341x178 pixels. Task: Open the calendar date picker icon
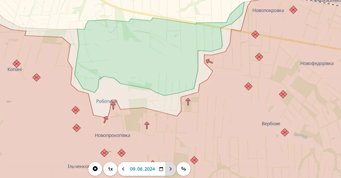click(161, 169)
